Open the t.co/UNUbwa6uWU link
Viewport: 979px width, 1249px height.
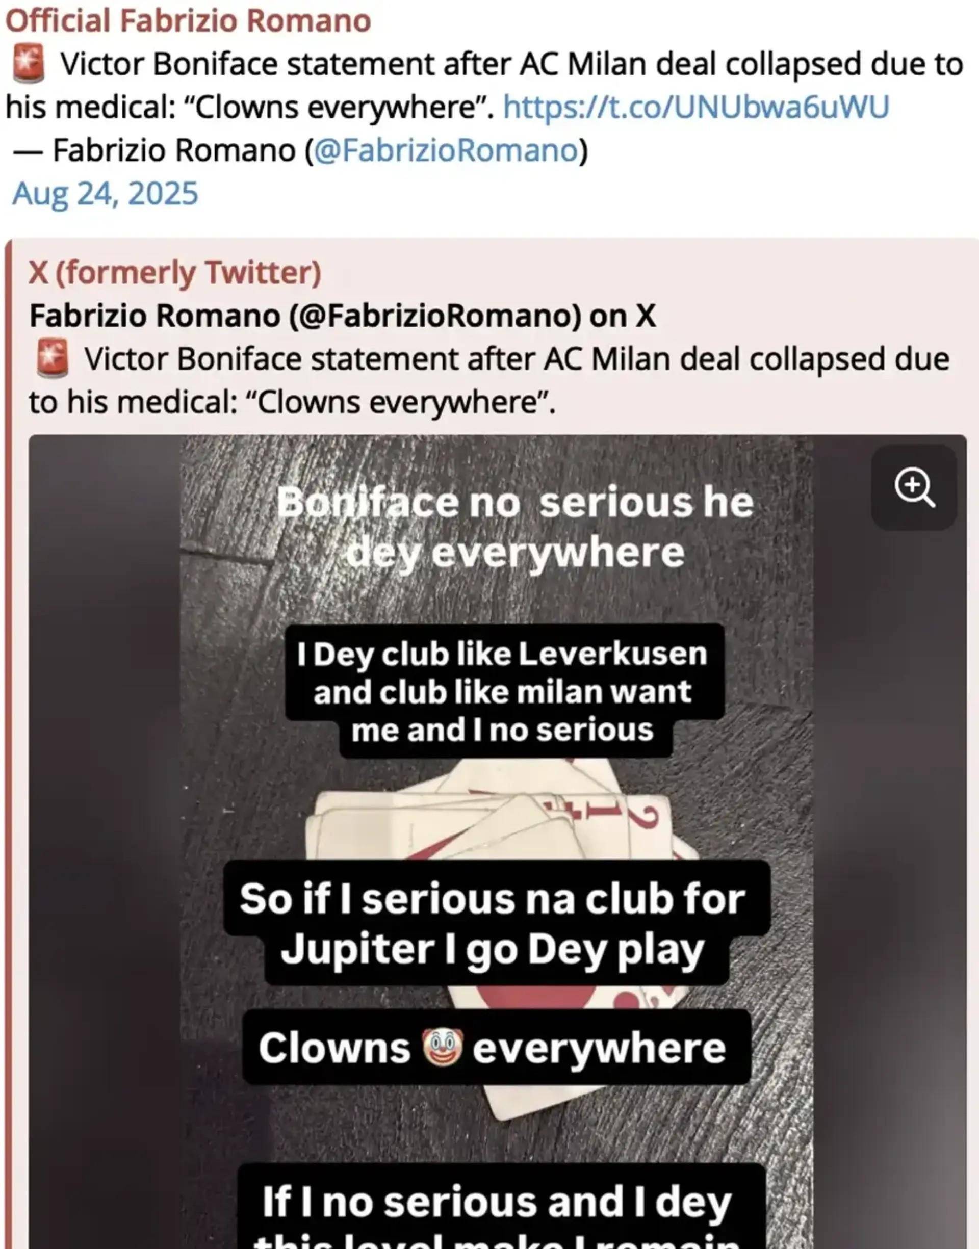[696, 107]
